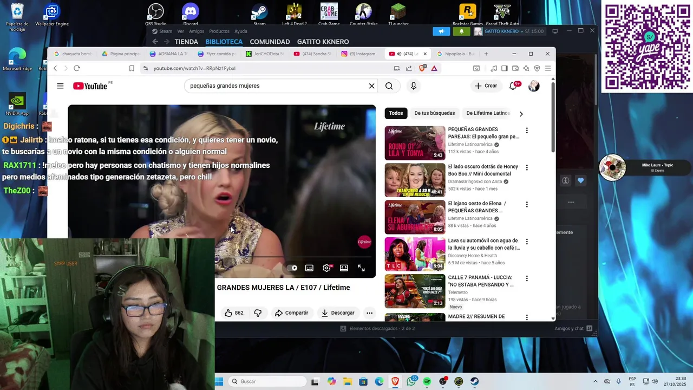
Task: Open player settings gear
Action: (326, 268)
